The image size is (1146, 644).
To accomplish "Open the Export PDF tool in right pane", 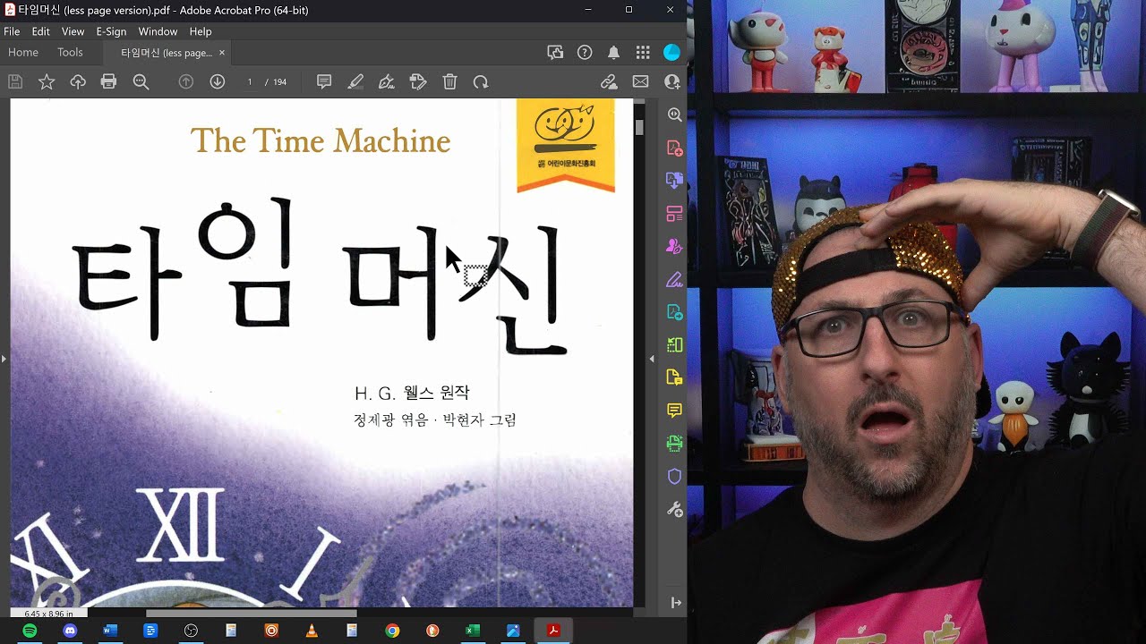I will pyautogui.click(x=675, y=312).
